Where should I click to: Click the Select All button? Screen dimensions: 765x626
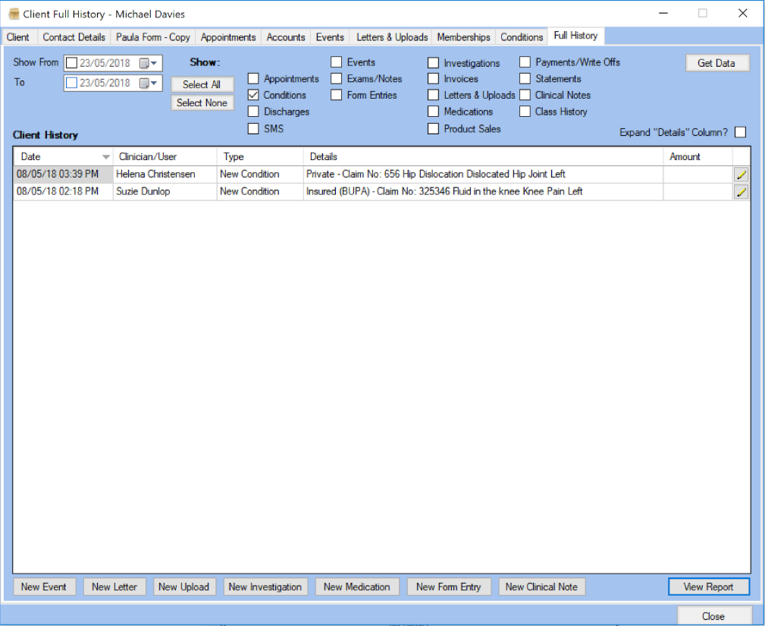[202, 85]
